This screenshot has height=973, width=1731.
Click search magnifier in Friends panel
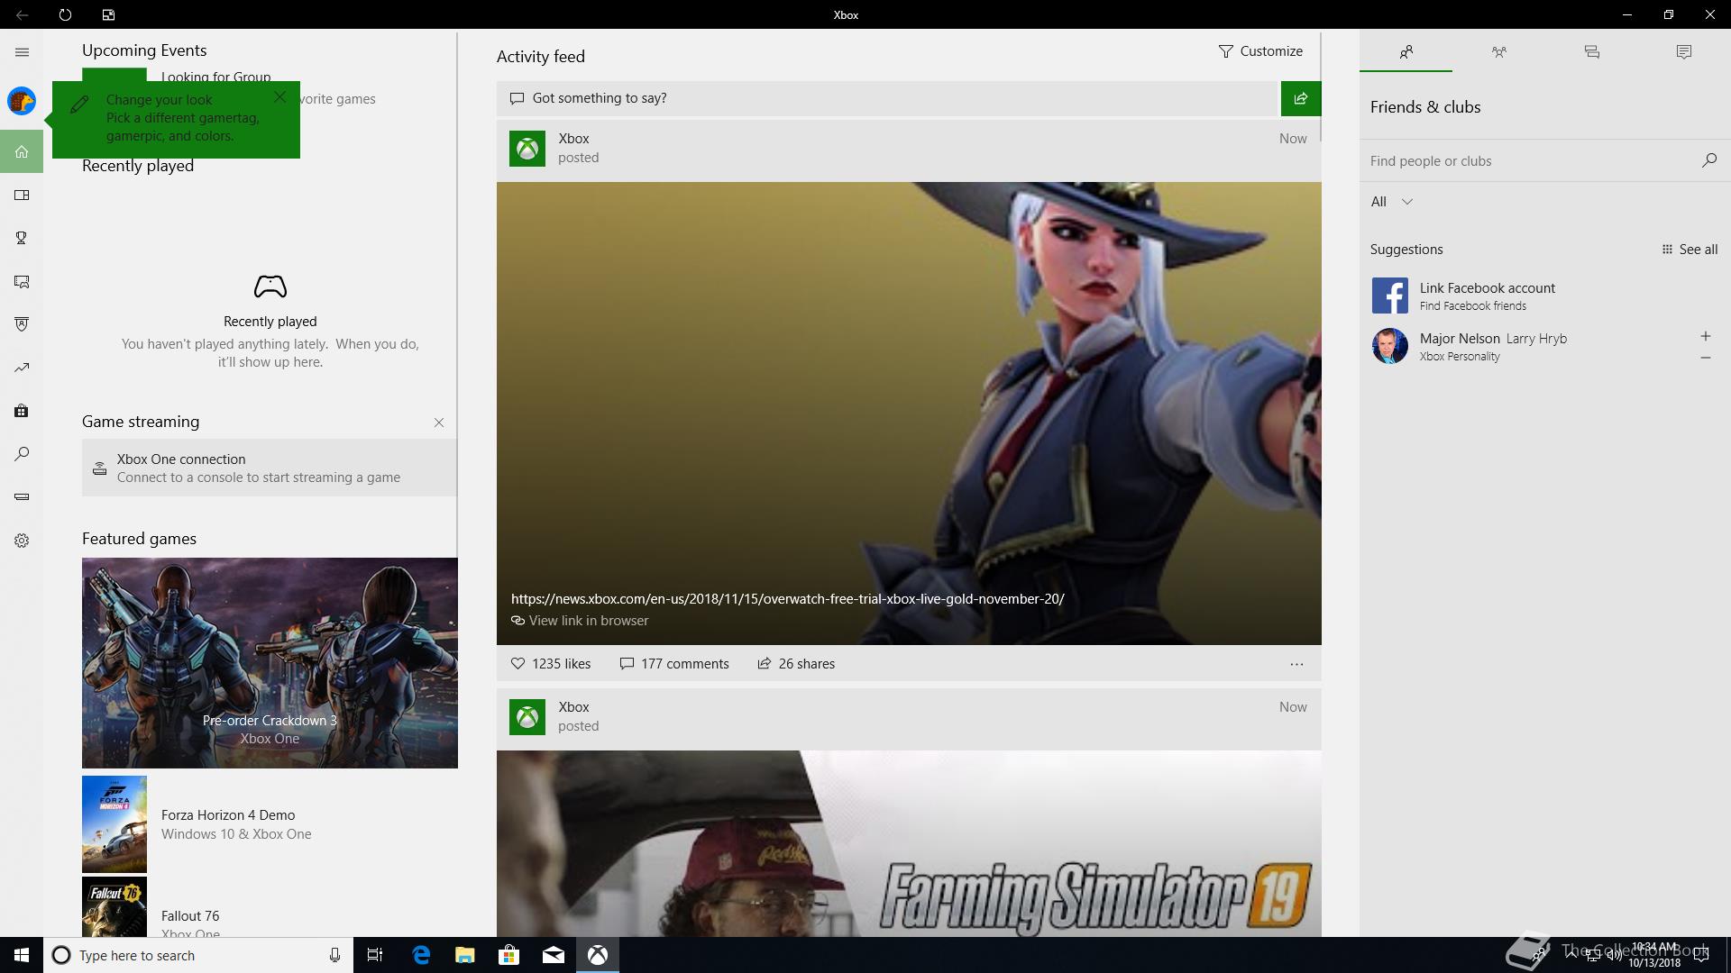[x=1709, y=160]
